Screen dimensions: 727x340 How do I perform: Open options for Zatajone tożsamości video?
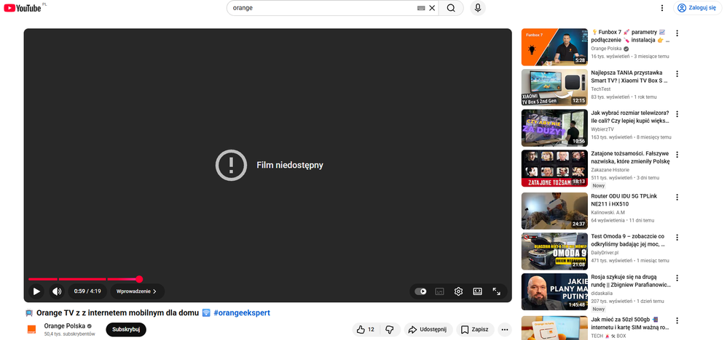click(677, 155)
